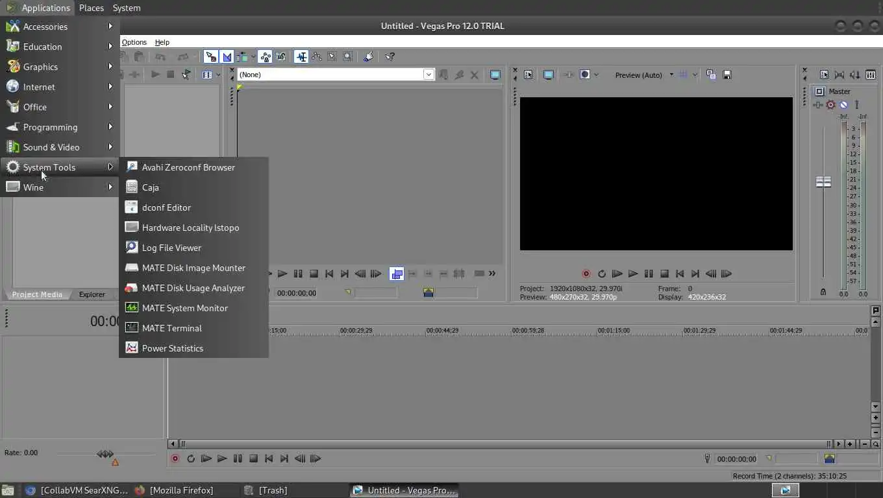Screen dimensions: 883x498
Task: Toggle Master fader lock channels icon
Action: click(823, 292)
